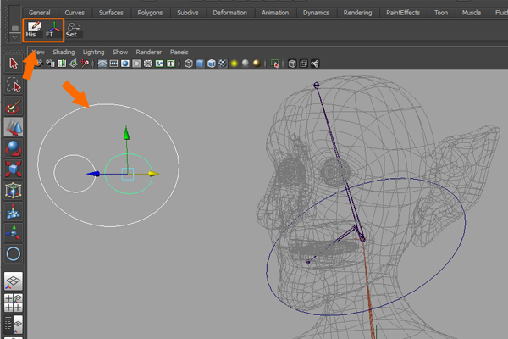Click the yellow manipulator axis arrow
508x339 pixels.
pos(153,174)
